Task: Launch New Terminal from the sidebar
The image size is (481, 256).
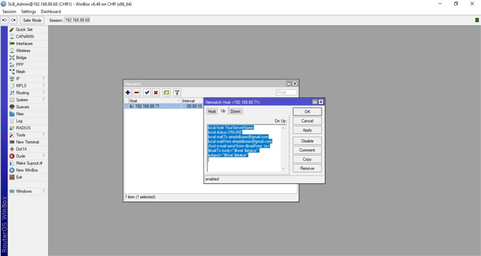Action: coord(28,142)
